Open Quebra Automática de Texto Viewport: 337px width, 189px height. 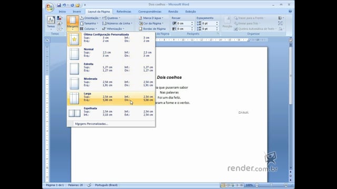pos(255,29)
